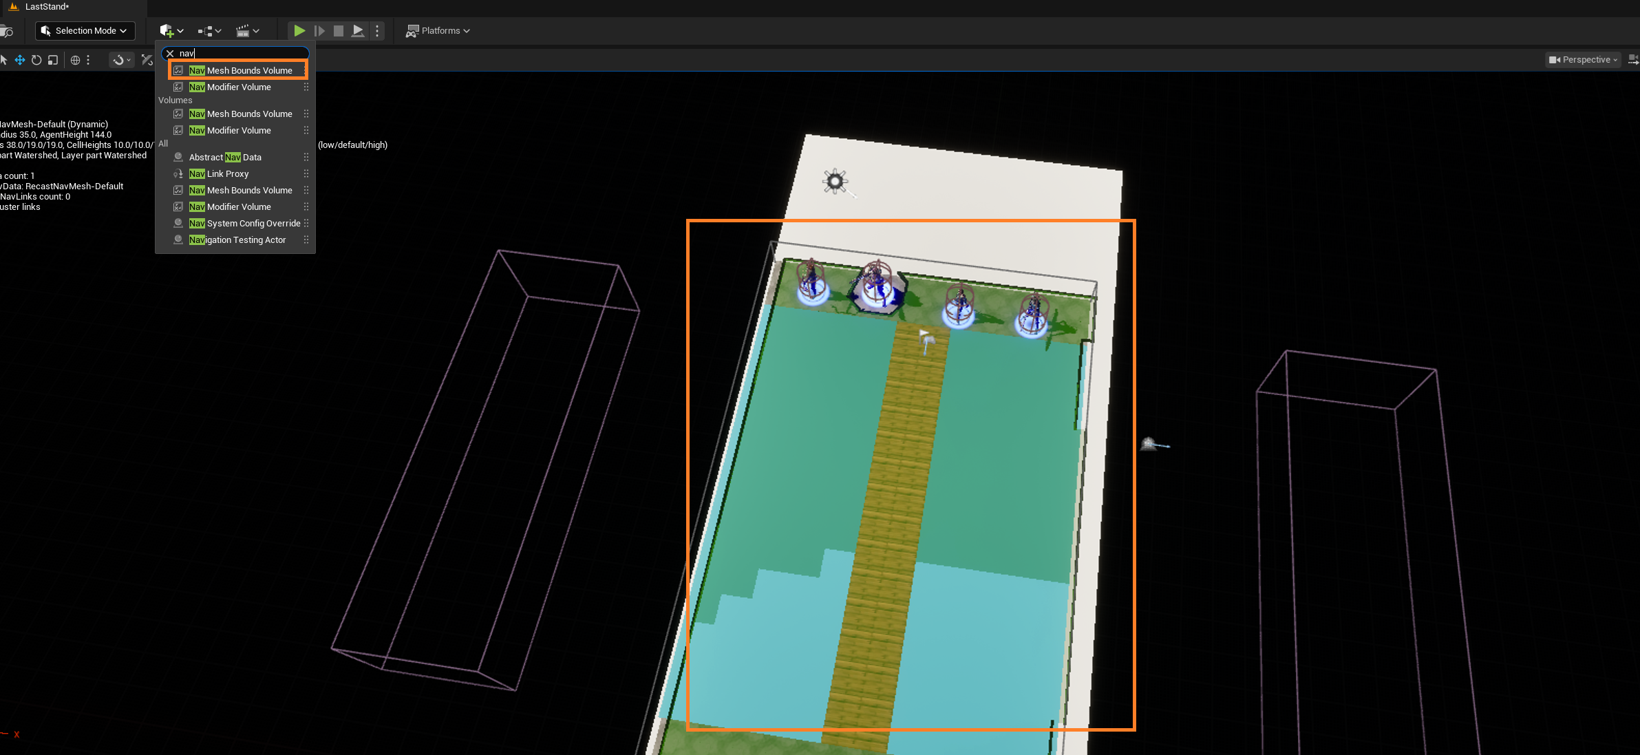The image size is (1640, 755).
Task: Activate the translate move gizmo tool
Action: pos(20,60)
